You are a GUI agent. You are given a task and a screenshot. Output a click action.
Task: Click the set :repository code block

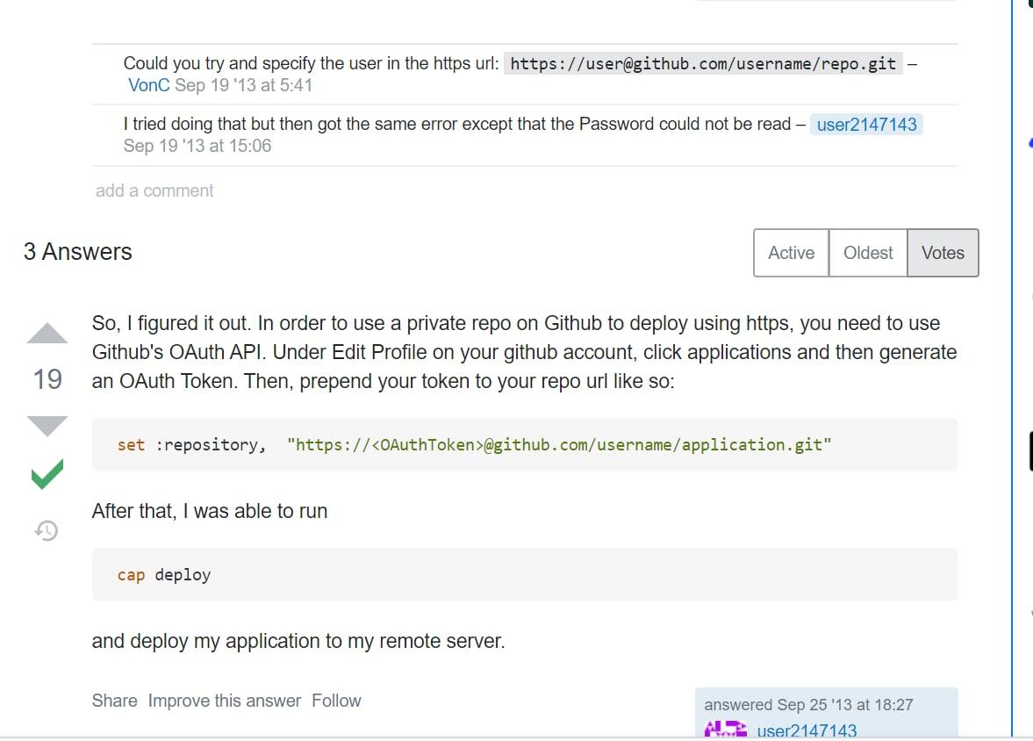(x=524, y=445)
